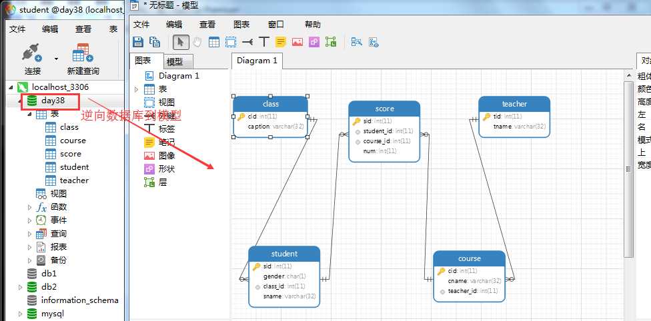
Task: Collapse the localhost_3306 connection node
Action: pos(11,87)
